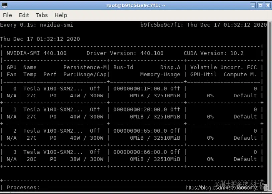Screen dimensions: 272x194
Task: Click bus id 00000000:1F:00.0
Action: (140, 89)
